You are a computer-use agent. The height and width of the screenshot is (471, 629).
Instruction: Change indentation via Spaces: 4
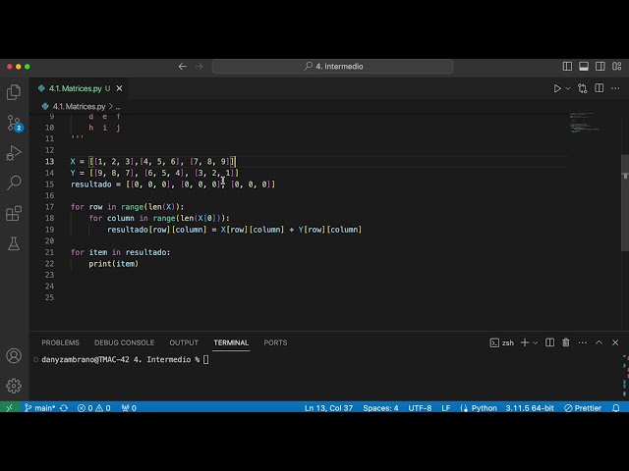point(380,408)
